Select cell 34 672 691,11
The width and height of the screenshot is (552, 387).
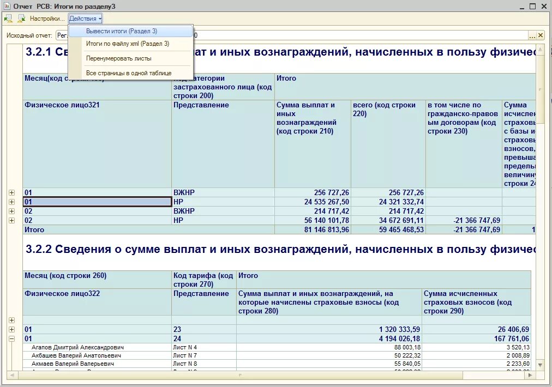[388, 221]
